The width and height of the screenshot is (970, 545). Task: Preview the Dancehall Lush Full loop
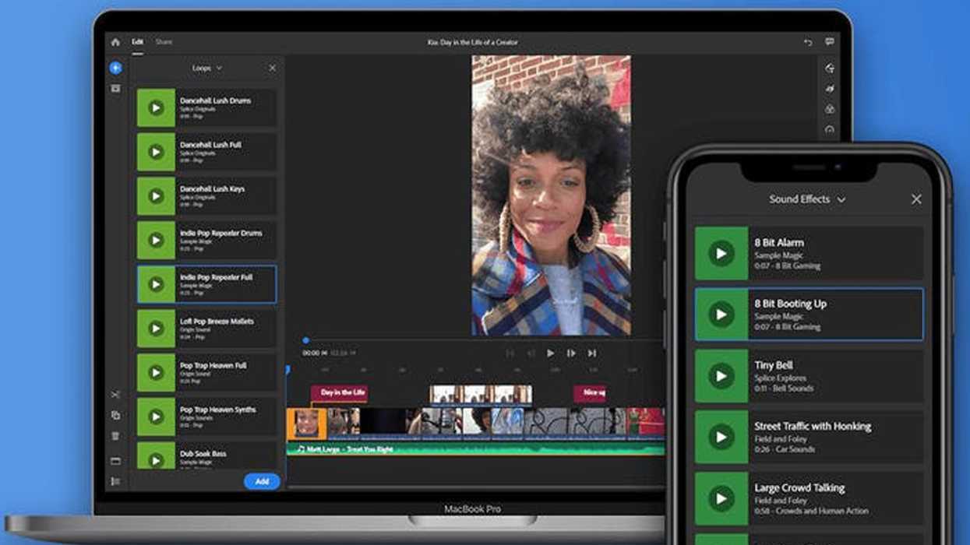tap(156, 152)
